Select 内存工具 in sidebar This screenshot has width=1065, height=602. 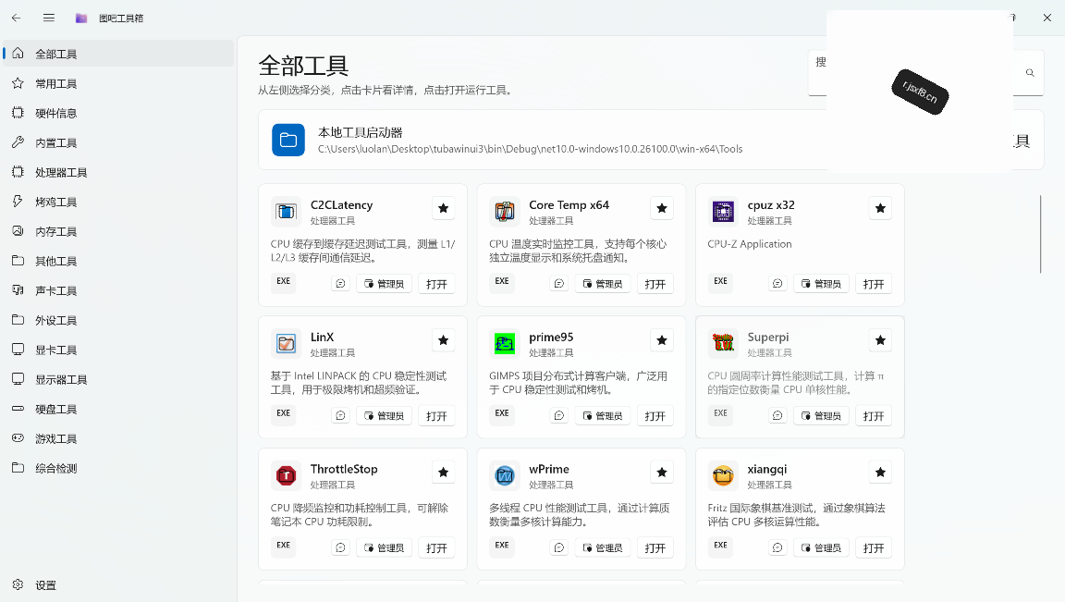pyautogui.click(x=118, y=232)
